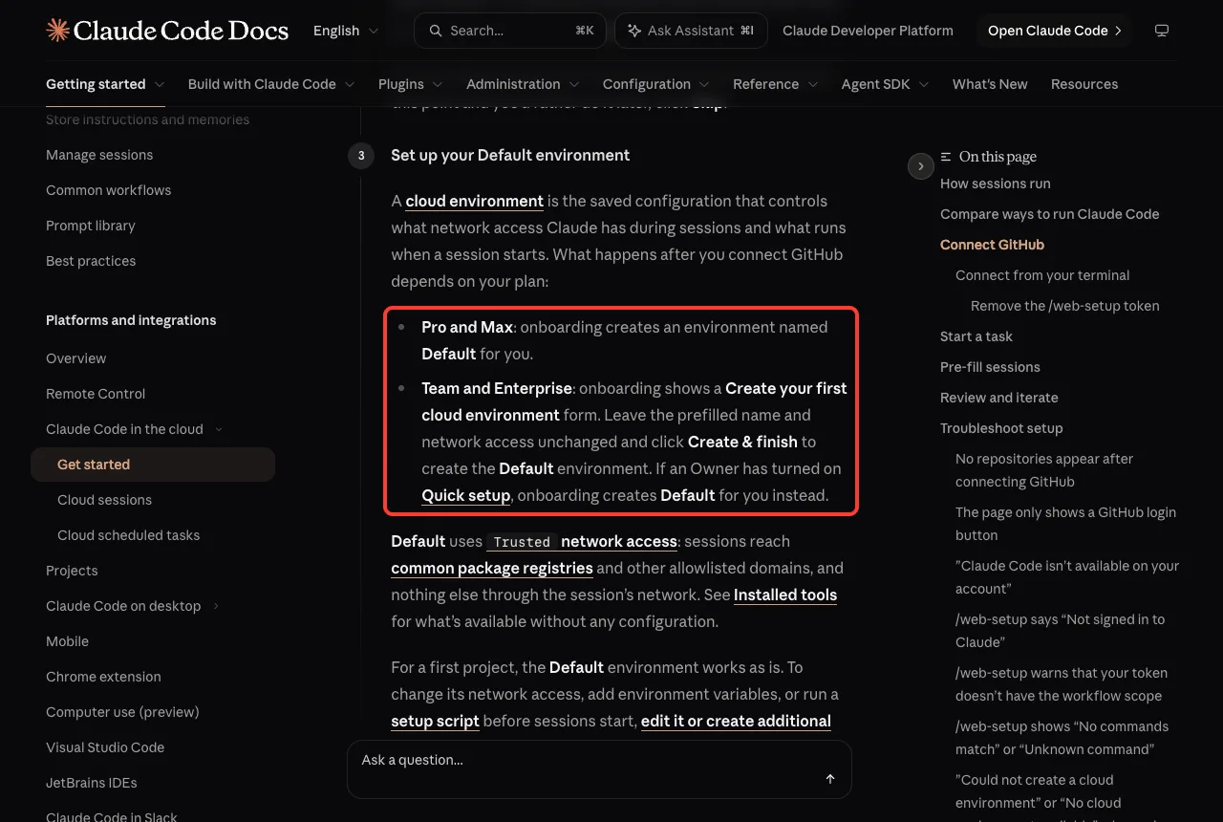Screen dimensions: 1223x822
Task: Select Cloud sessions in the sidebar
Action: (x=104, y=500)
